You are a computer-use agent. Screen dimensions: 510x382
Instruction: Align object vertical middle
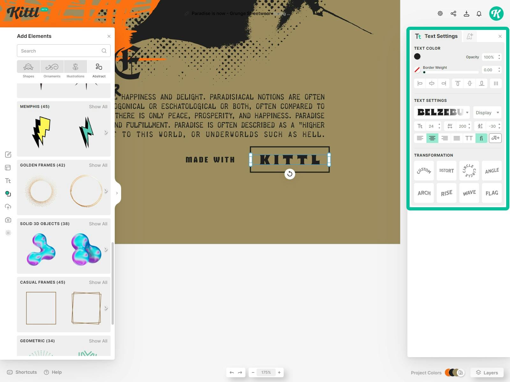coord(470,83)
